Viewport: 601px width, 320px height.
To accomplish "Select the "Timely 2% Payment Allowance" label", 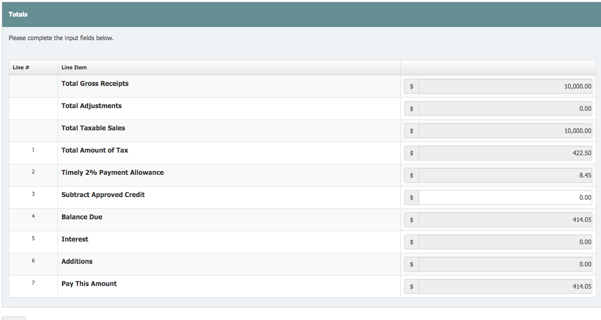I will pos(113,173).
